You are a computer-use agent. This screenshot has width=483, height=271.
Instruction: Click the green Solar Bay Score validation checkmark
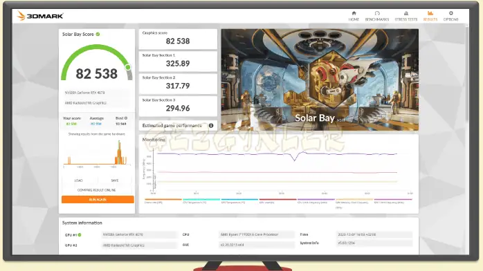click(98, 34)
